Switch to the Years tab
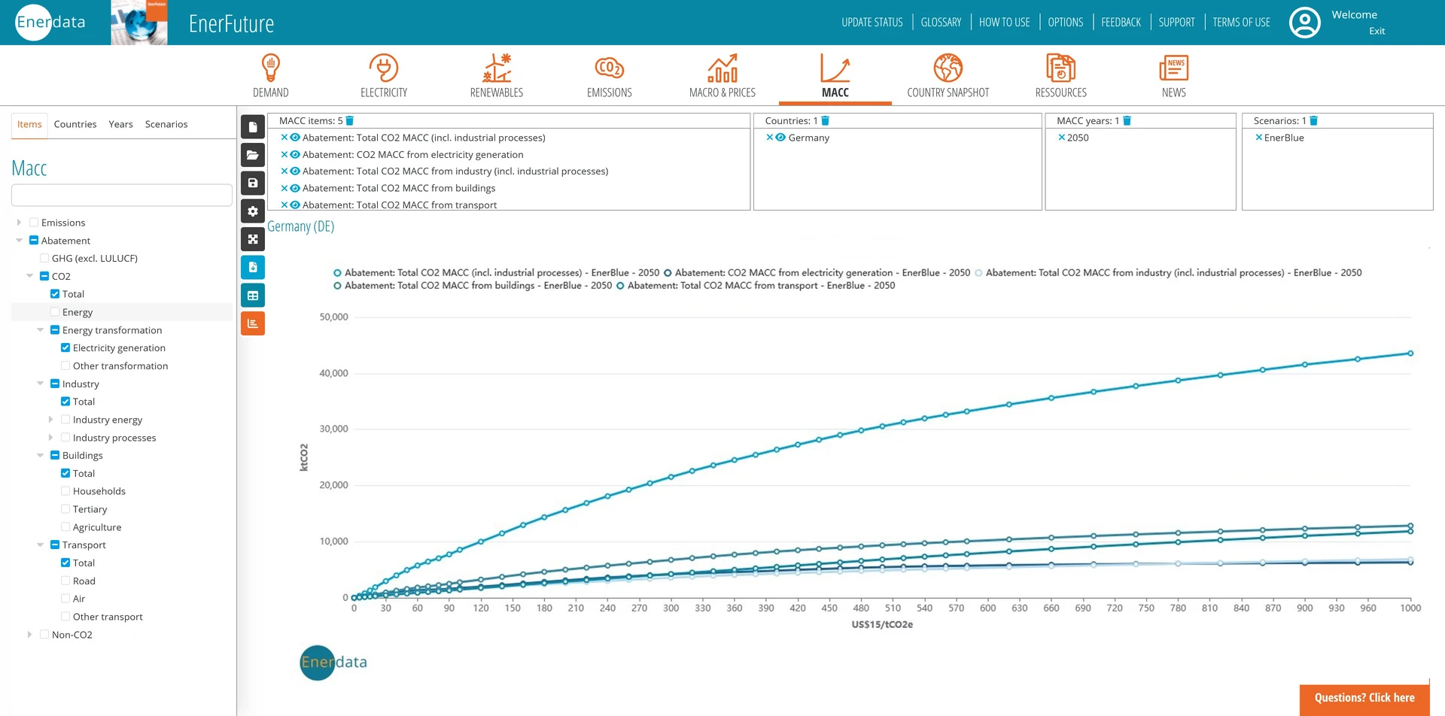1445x716 pixels. 120,124
